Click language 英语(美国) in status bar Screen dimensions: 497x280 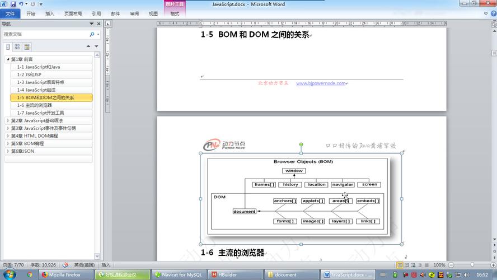point(85,265)
